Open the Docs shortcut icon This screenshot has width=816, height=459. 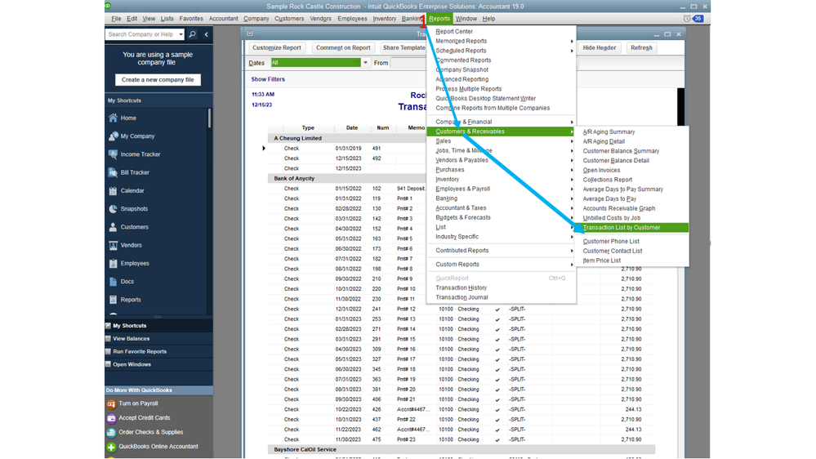113,282
